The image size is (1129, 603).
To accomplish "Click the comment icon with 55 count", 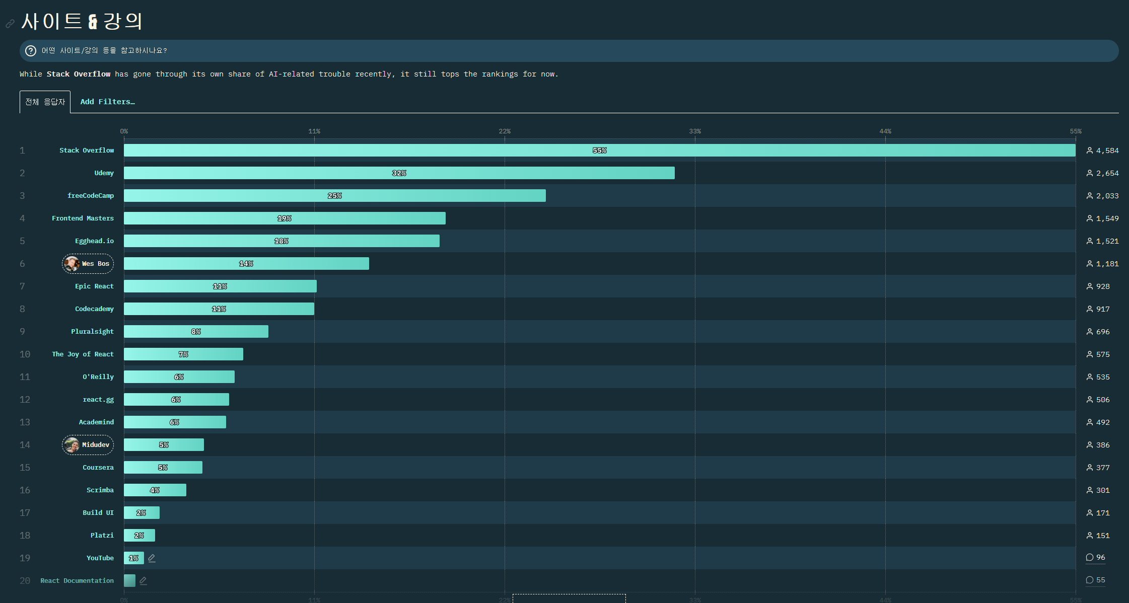I will pos(1090,580).
